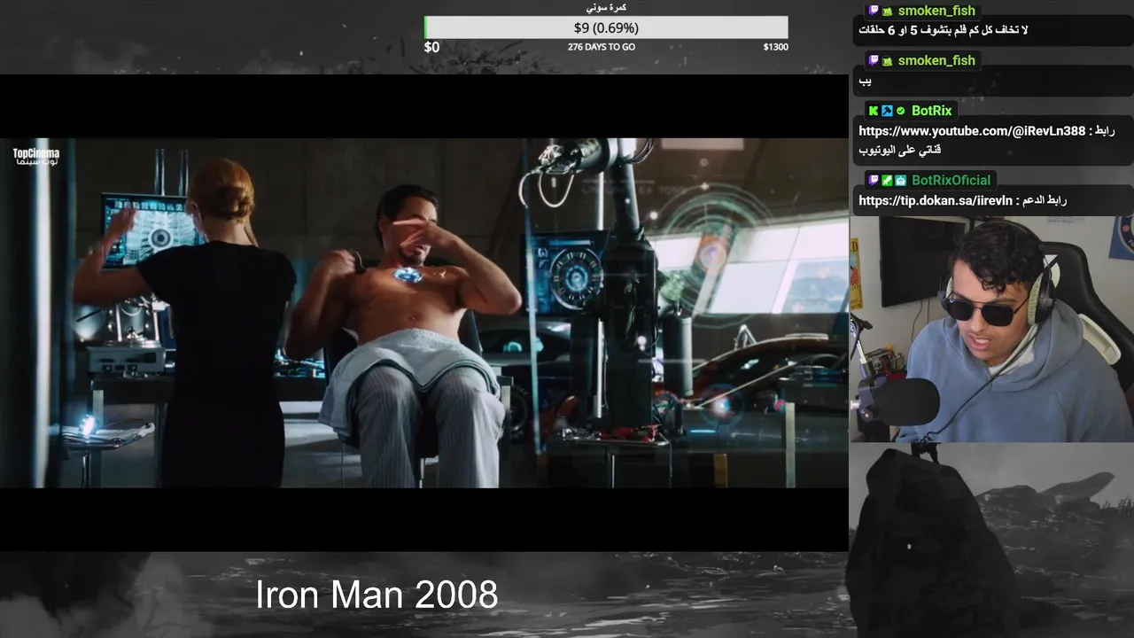Click Twitch icon of smoken_fish above the '5 او 6' message
Screen dimensions: 1134x638
point(873,11)
